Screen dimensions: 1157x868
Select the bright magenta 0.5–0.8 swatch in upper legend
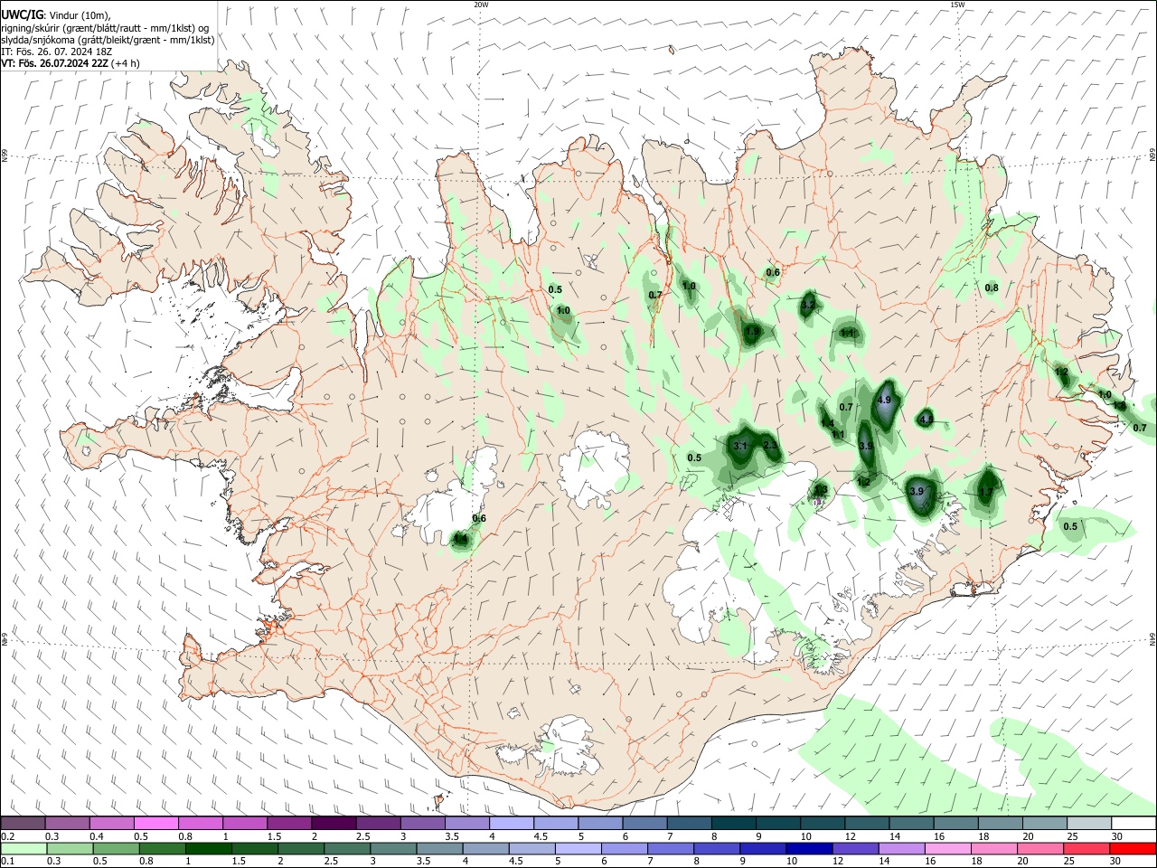(155, 824)
